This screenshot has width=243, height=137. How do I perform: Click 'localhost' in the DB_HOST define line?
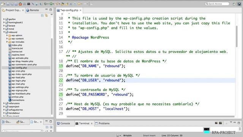coord(114,109)
